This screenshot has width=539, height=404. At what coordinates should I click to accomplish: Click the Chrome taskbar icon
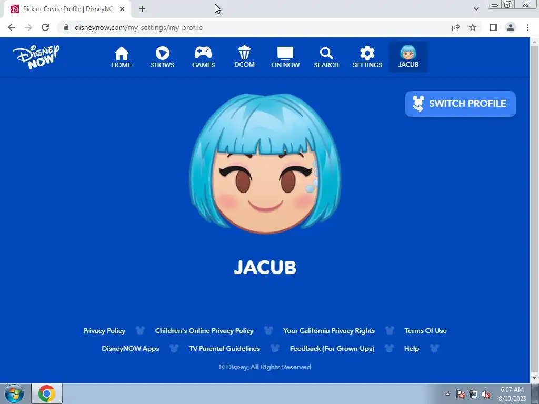[x=47, y=393]
